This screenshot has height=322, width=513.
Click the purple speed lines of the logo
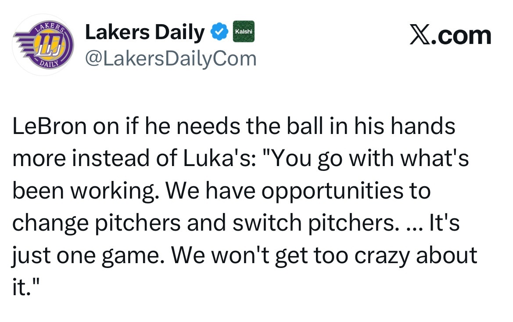point(25,45)
